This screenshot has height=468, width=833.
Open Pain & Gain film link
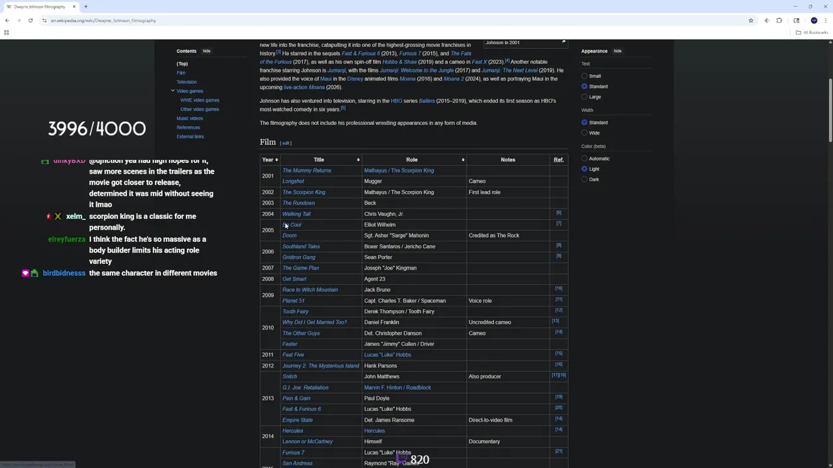pos(296,398)
